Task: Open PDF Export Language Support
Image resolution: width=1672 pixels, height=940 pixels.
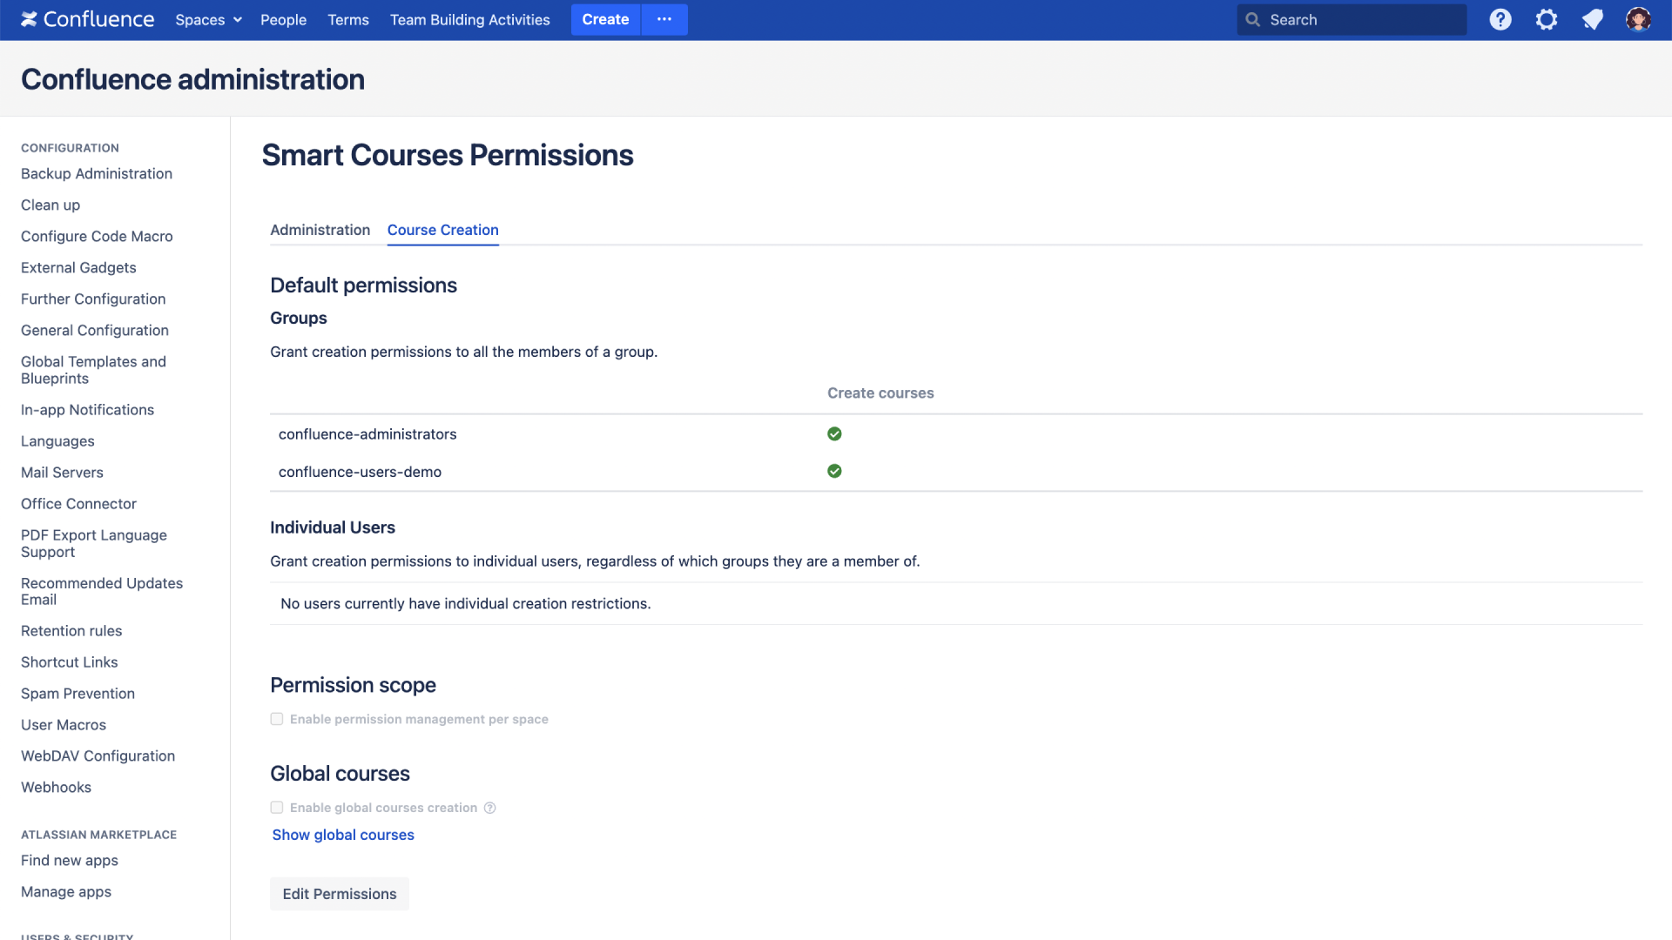Action: pos(94,543)
